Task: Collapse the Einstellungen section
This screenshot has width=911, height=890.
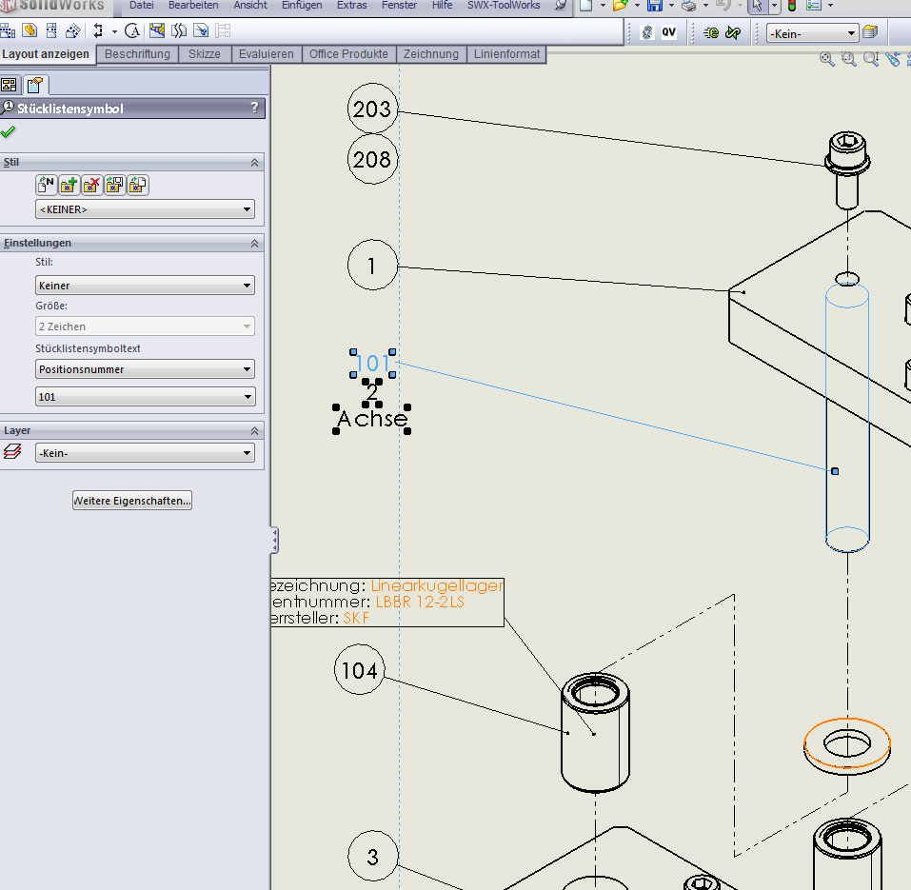Action: tap(254, 244)
